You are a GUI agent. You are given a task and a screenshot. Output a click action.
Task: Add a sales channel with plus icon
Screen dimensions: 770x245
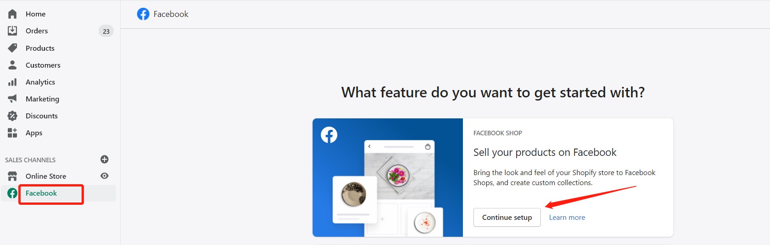tap(104, 159)
